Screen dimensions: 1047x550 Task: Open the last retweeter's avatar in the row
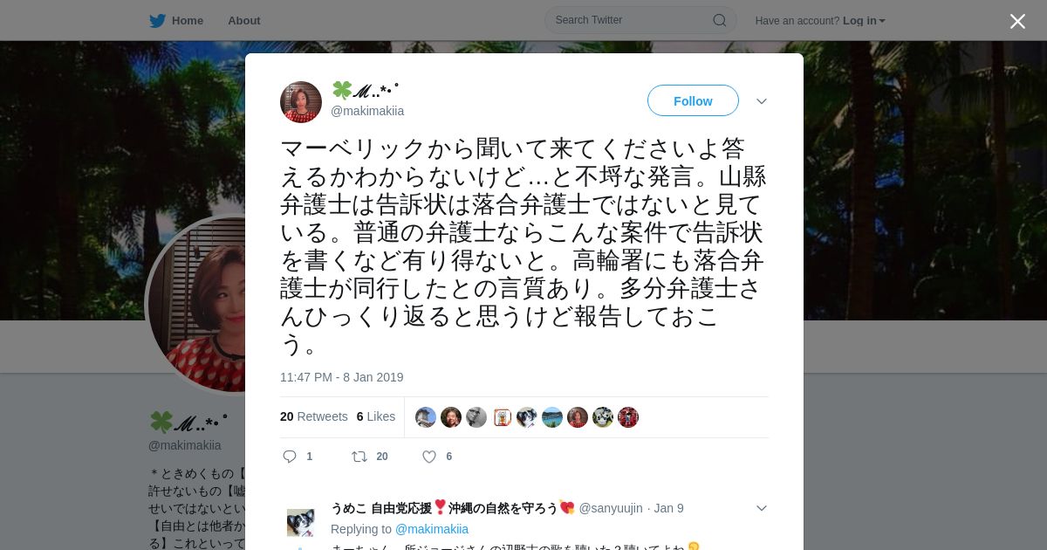click(628, 417)
